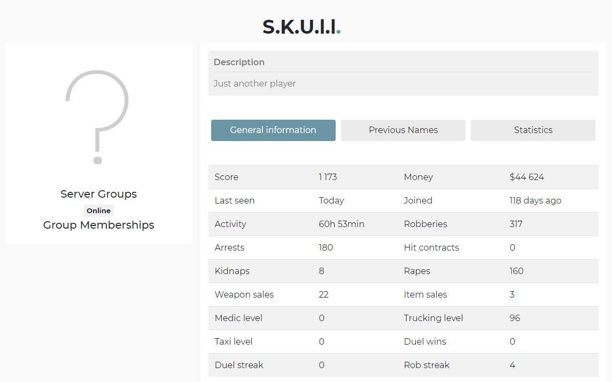Click the Weapon sales row label
This screenshot has width=612, height=382.
[244, 294]
